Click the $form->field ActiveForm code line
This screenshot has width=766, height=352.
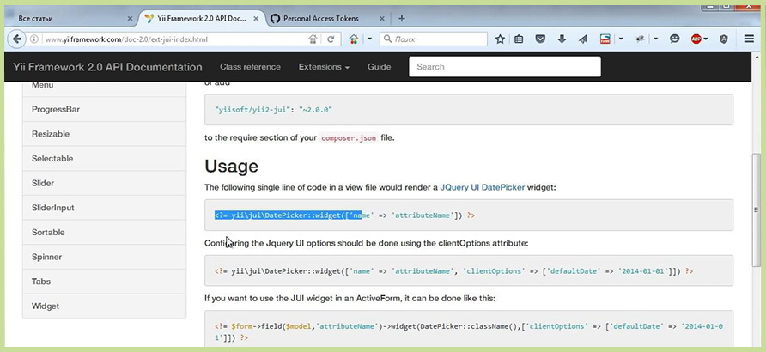click(x=469, y=331)
